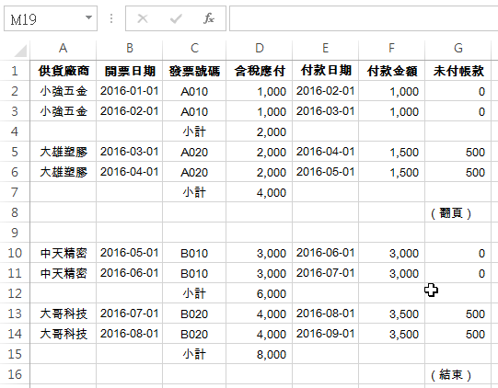Click date cell 2016-03-01 in column B

click(129, 152)
